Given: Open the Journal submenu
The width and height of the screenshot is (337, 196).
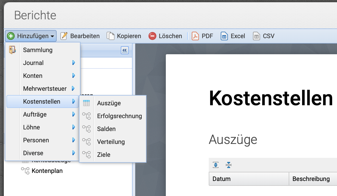Looking at the screenshot, I should (x=43, y=63).
